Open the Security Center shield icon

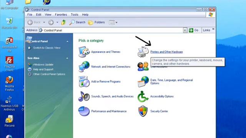[143, 111]
